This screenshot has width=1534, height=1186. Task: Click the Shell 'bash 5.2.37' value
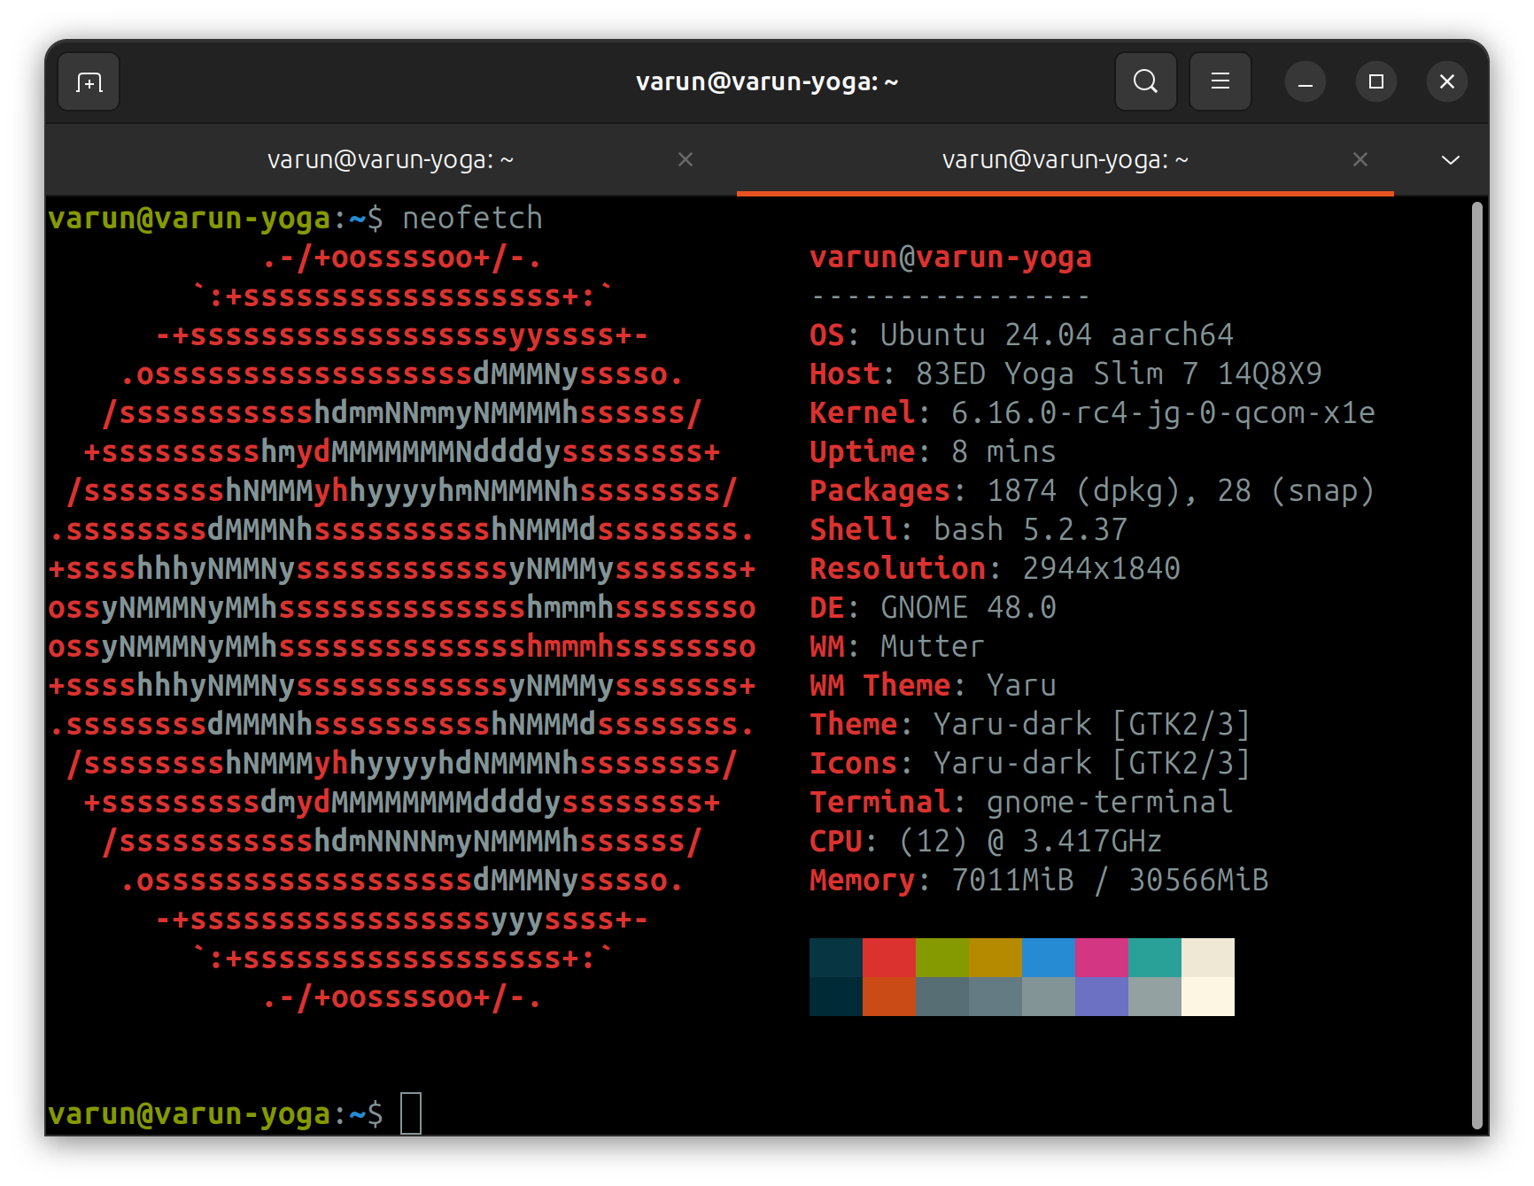point(1030,530)
